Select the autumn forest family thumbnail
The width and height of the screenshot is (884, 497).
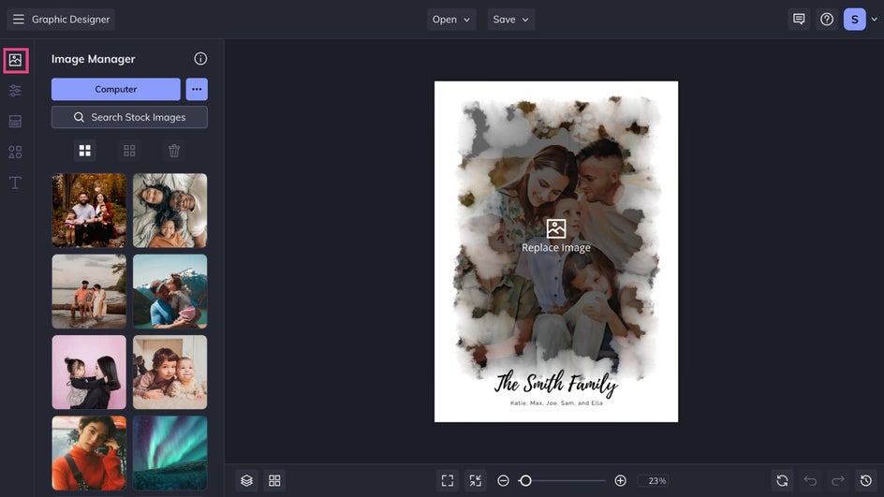(89, 211)
